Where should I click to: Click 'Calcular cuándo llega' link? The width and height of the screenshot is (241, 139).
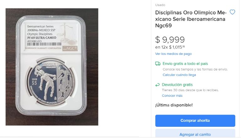click(179, 75)
